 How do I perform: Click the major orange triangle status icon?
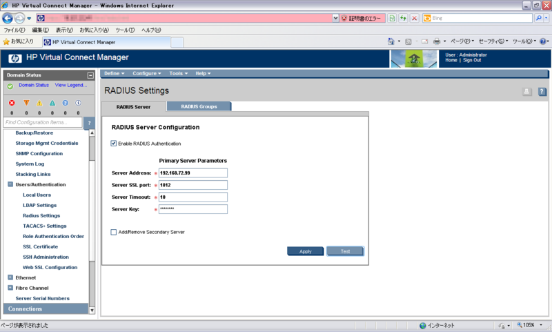26,103
